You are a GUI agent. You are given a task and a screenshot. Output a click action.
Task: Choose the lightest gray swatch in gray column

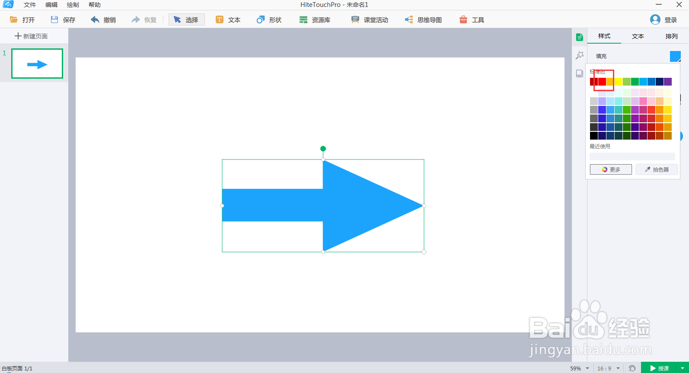[594, 101]
